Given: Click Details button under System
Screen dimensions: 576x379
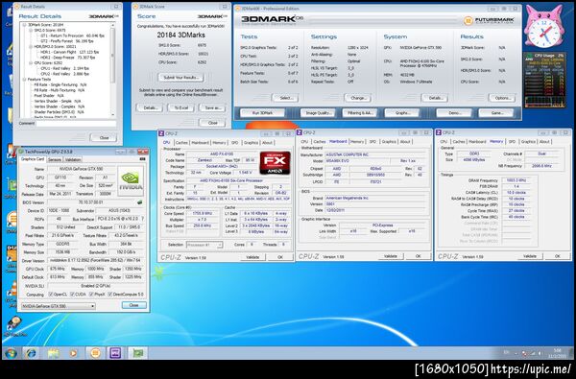Looking at the screenshot, I should coord(434,98).
